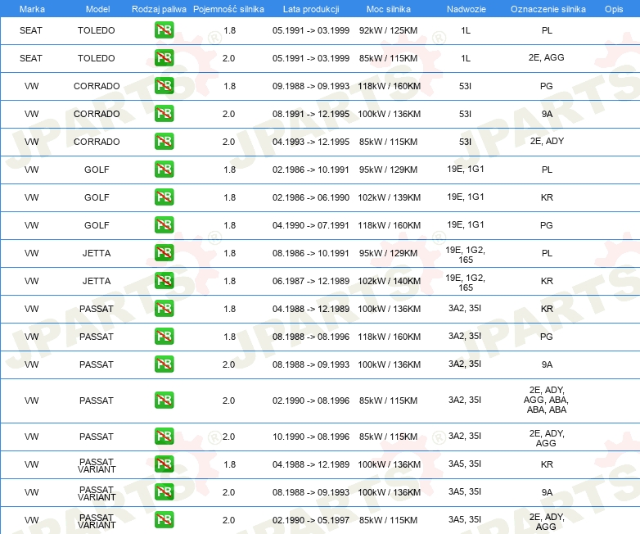Click the Model column header
Screen dimensions: 640x534
pos(97,9)
